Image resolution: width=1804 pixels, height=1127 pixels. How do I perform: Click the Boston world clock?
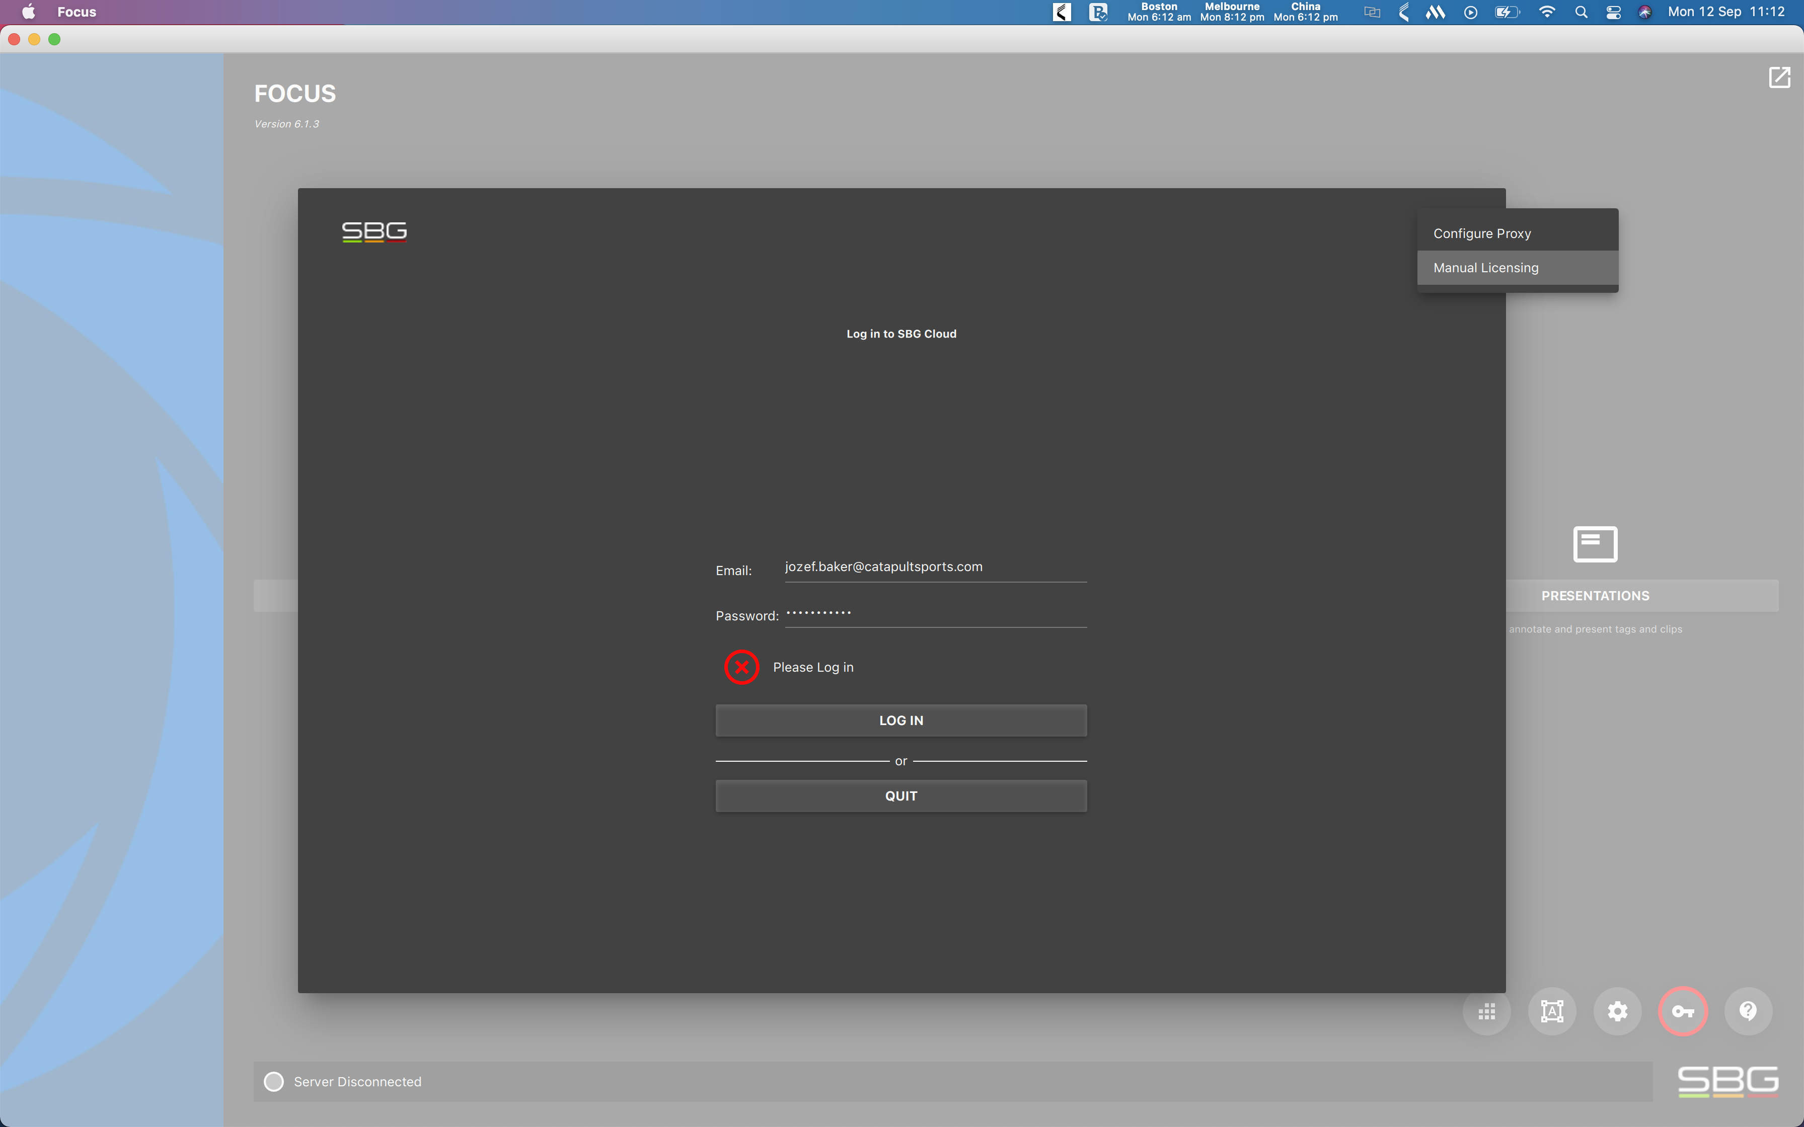1159,12
